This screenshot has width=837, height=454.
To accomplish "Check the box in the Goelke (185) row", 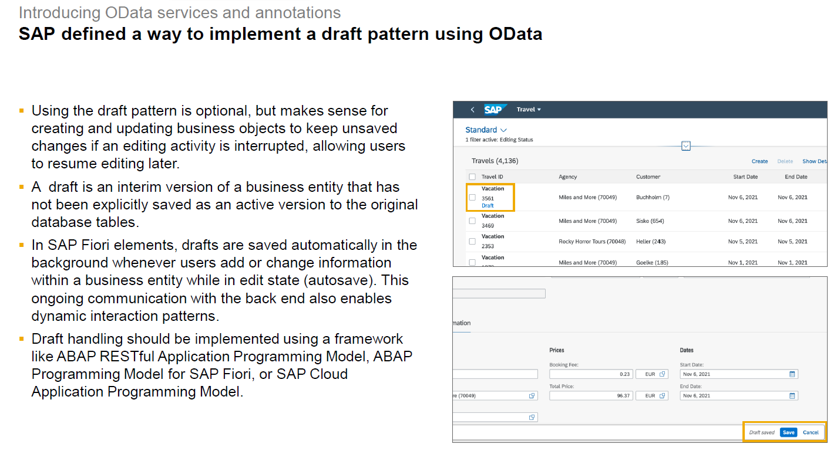I will pos(472,263).
